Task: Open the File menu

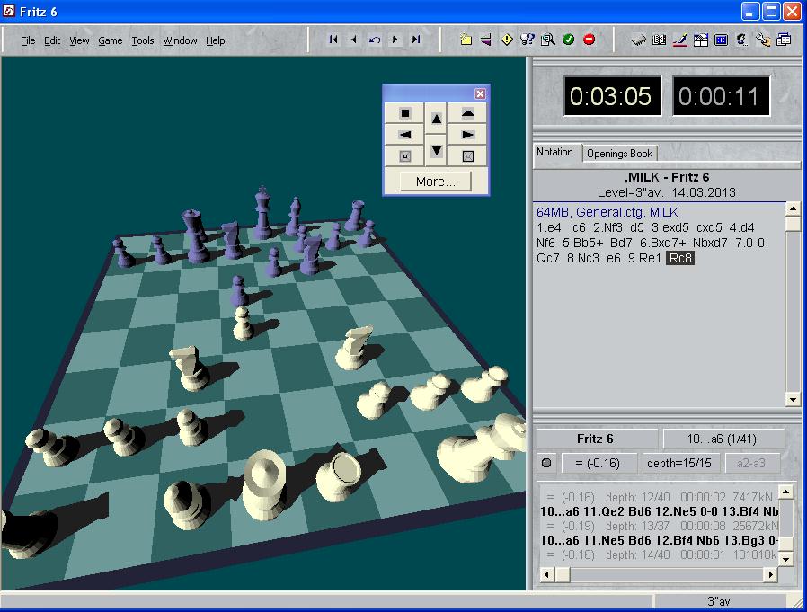Action: [x=28, y=40]
